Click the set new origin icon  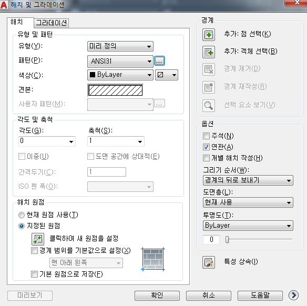click(38, 239)
